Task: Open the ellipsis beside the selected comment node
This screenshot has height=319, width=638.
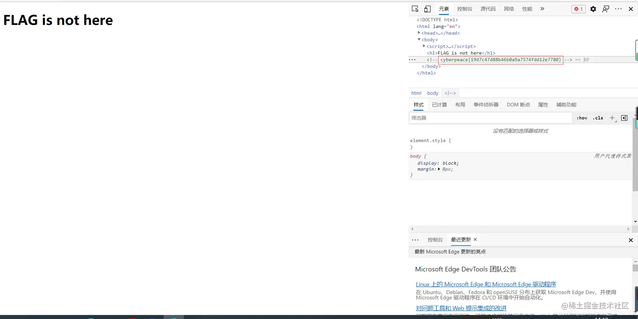Action: (x=413, y=60)
